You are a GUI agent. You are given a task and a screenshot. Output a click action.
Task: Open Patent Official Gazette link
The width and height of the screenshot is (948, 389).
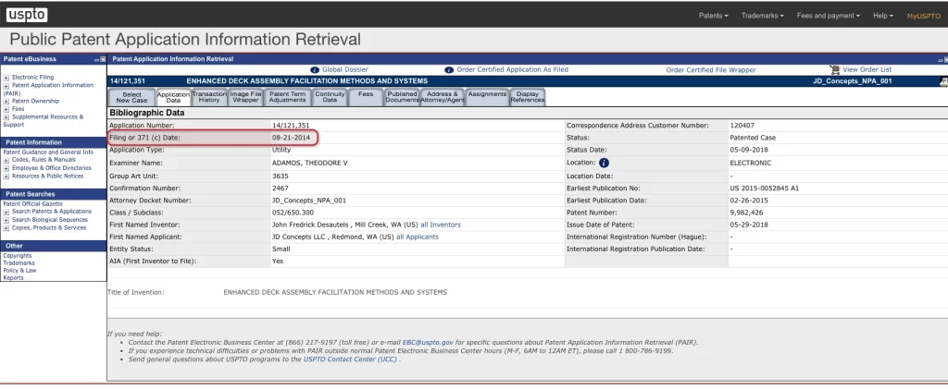(32, 204)
